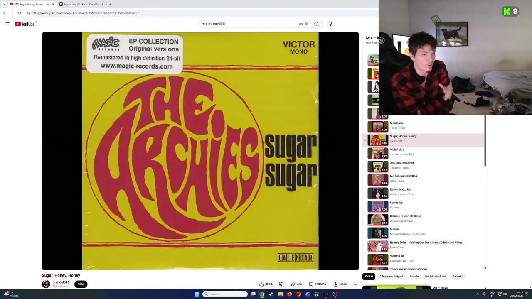Play De Va Kukku De

pyautogui.click(x=424, y=193)
